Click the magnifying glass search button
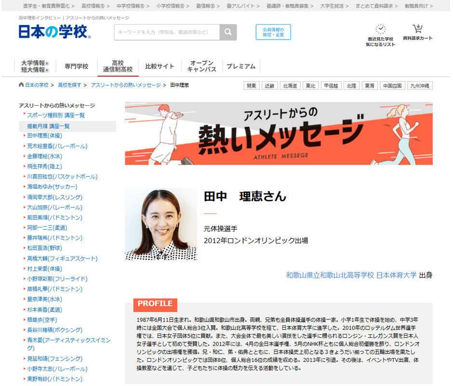This screenshot has width=453, height=386. pyautogui.click(x=228, y=32)
